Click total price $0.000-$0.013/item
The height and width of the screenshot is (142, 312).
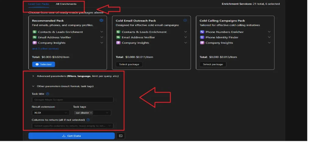tap(223, 57)
